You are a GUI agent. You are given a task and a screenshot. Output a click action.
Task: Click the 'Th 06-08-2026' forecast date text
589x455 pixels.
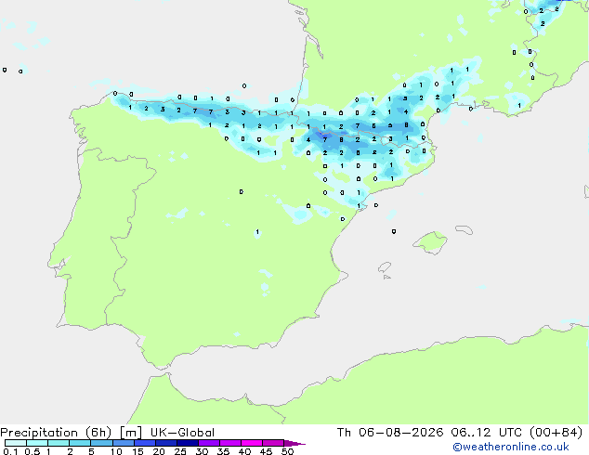click(390, 433)
